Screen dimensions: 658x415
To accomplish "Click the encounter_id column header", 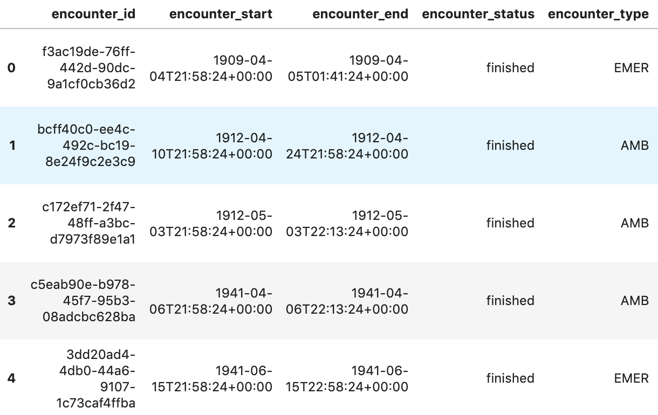I will (93, 15).
